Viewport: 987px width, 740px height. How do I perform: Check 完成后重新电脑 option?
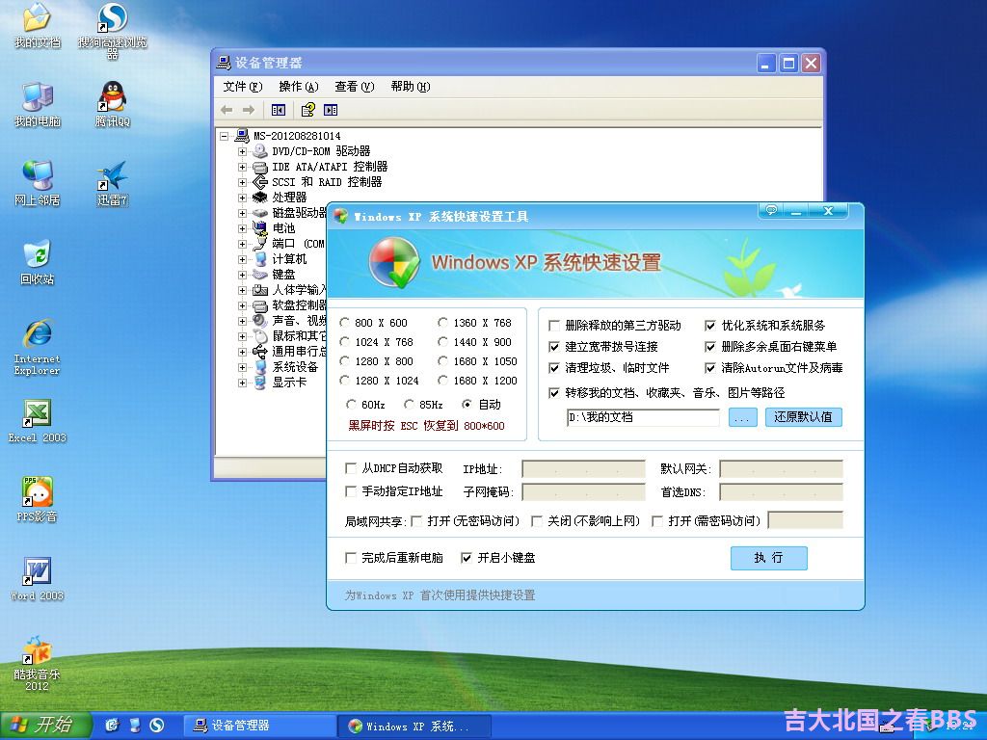(351, 558)
